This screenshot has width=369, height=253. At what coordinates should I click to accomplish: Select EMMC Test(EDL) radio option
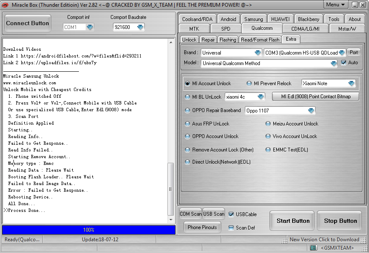pos(268,150)
